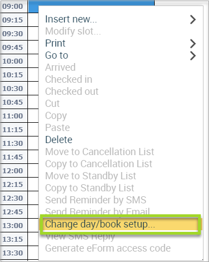Expand the Insert new submenu arrow
209x262 pixels.
tap(193, 20)
